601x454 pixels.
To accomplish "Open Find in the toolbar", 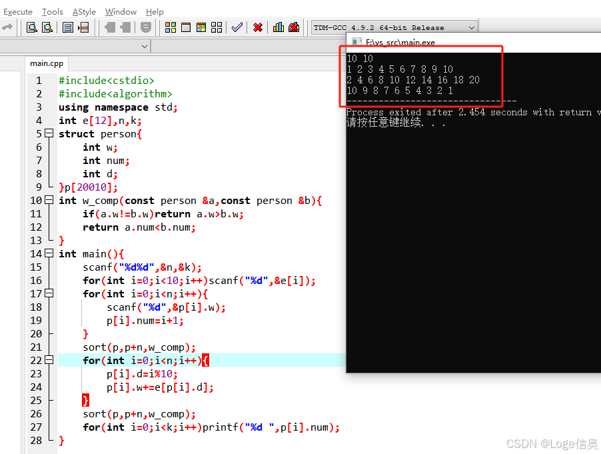I will [x=32, y=27].
